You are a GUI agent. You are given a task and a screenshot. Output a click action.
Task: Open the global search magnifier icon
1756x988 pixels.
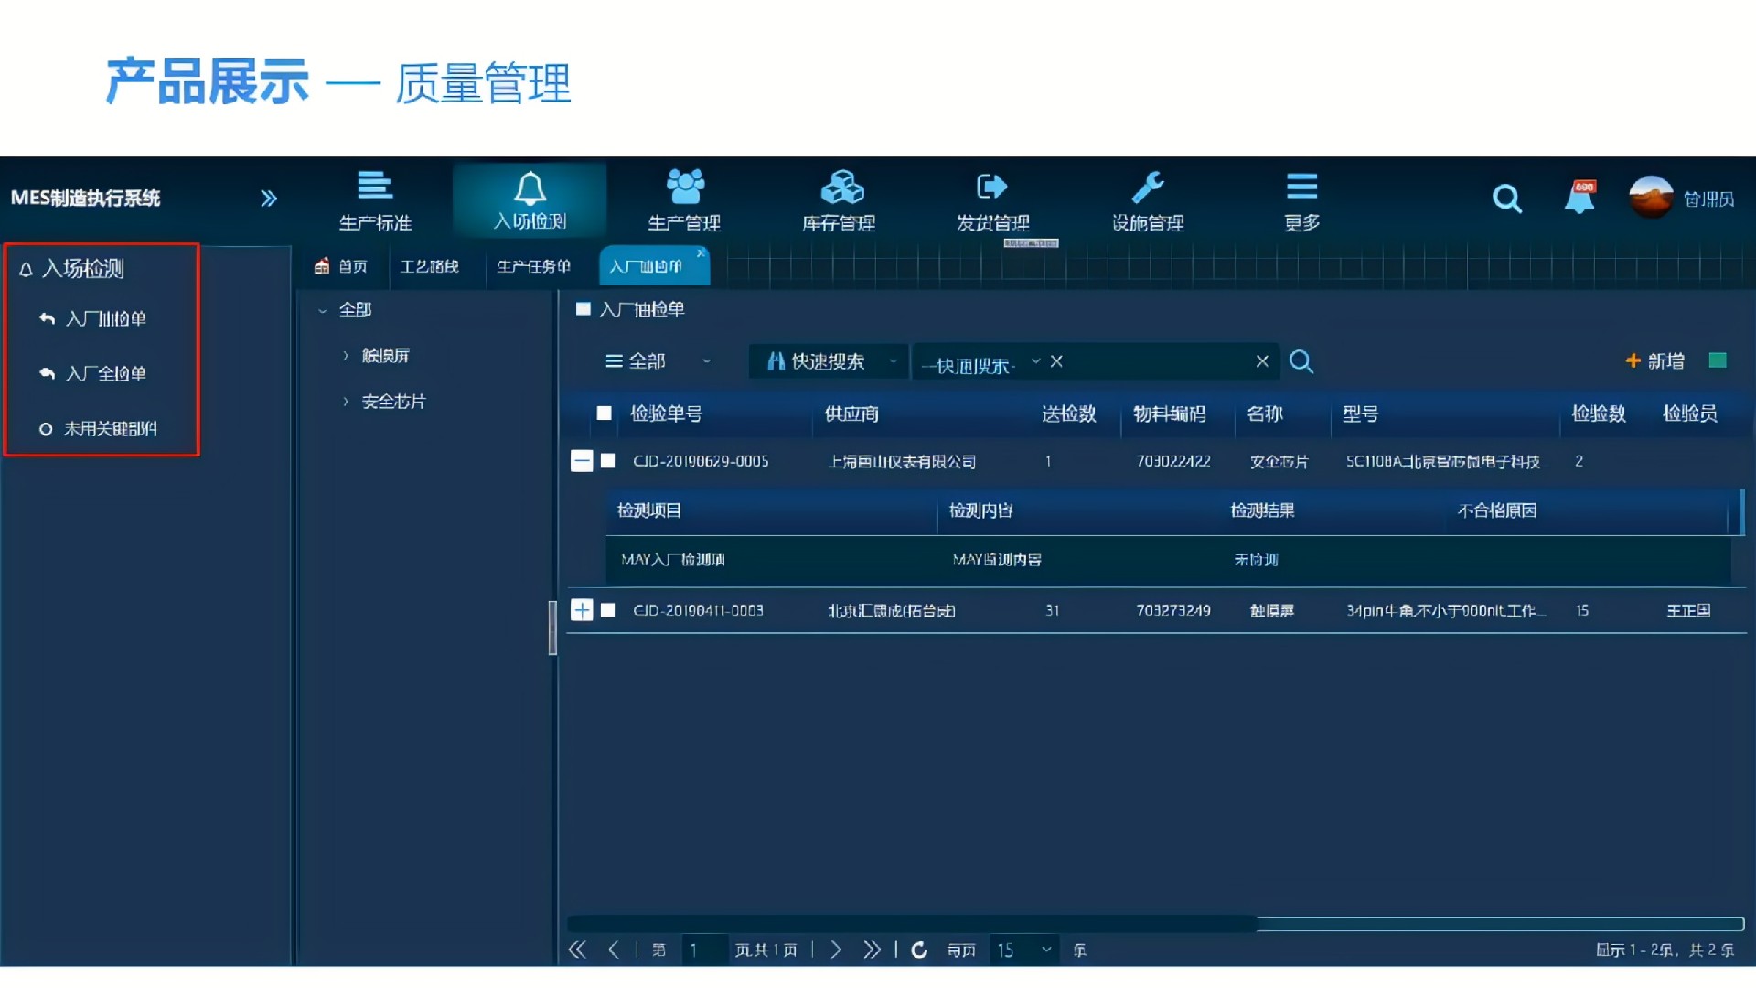pos(1507,199)
